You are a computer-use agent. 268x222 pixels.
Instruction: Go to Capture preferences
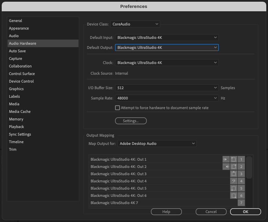tap(43, 59)
